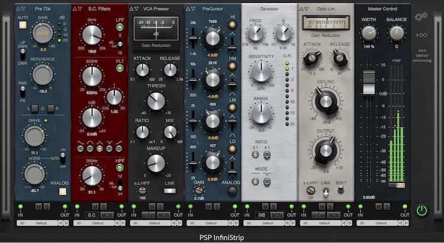Open the Pre 70s preset dropdown
The height and width of the screenshot is (243, 444).
37,223
